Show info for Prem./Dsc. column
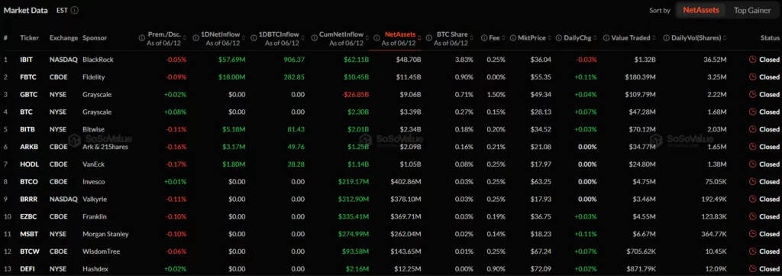Image resolution: width=782 pixels, height=276 pixels. point(142,38)
